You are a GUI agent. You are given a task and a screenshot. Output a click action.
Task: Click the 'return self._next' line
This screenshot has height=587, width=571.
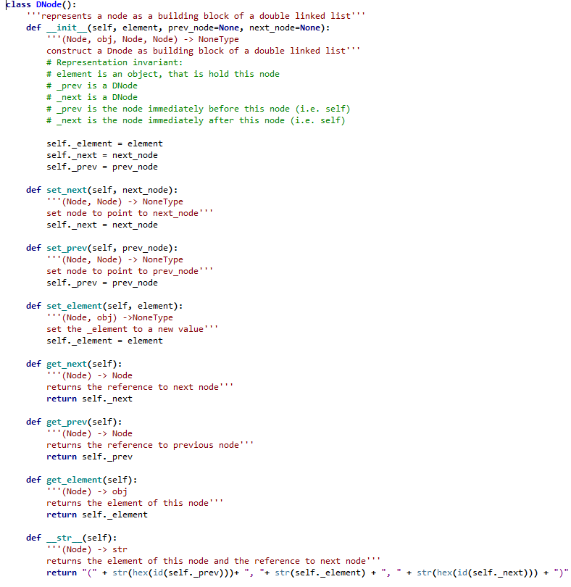pos(89,399)
